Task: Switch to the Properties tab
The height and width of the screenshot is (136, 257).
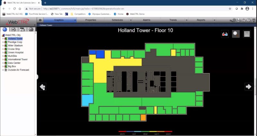Action: [x=91, y=20]
